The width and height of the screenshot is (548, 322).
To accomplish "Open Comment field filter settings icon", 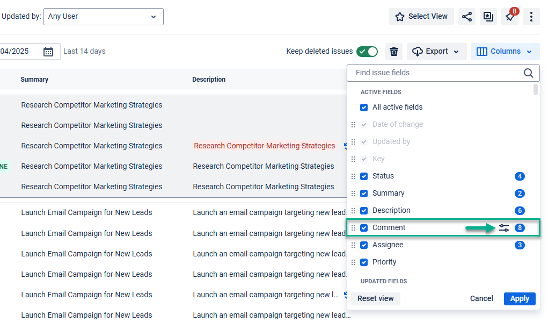I will [503, 228].
